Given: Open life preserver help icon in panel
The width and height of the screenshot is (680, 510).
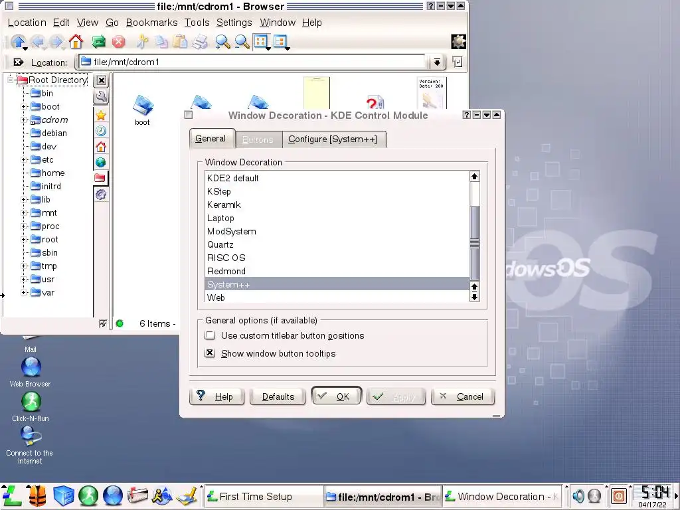Looking at the screenshot, I should pos(37,495).
